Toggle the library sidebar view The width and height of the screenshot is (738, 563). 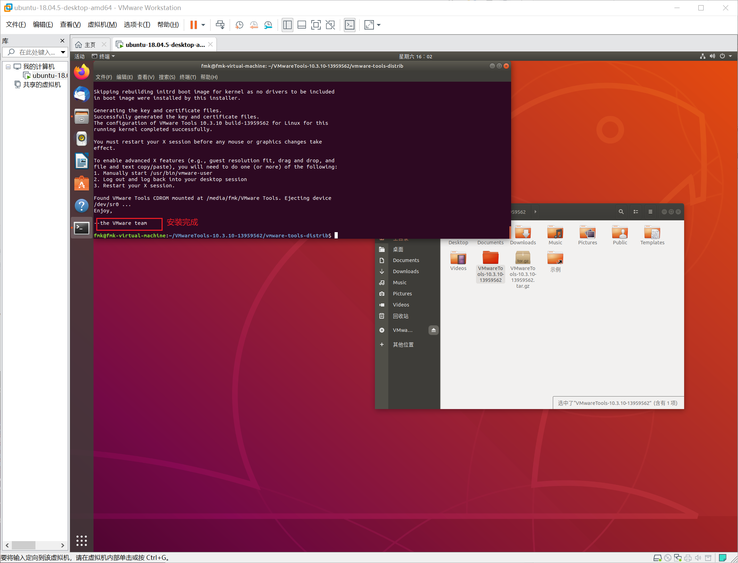click(x=287, y=25)
